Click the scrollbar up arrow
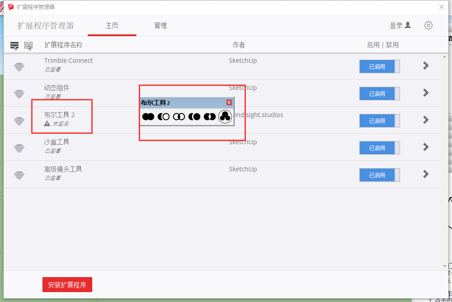The width and height of the screenshot is (452, 302). click(x=444, y=57)
